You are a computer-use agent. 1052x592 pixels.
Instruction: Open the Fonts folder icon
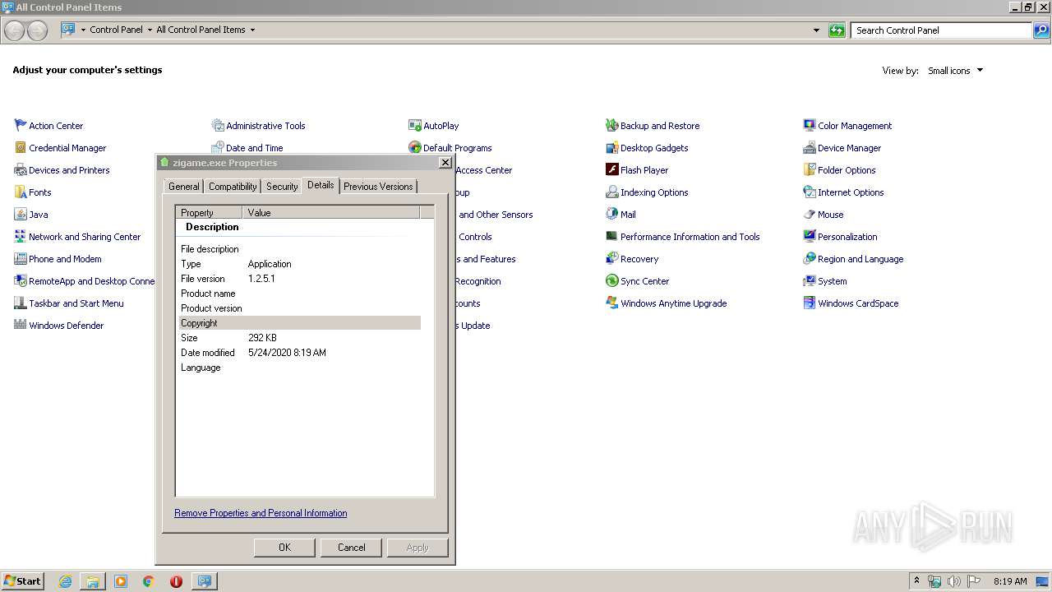[x=21, y=192]
